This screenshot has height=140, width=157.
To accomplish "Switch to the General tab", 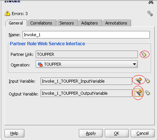I will pos(16,23).
